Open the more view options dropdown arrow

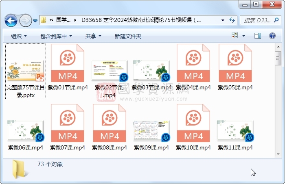point(243,36)
